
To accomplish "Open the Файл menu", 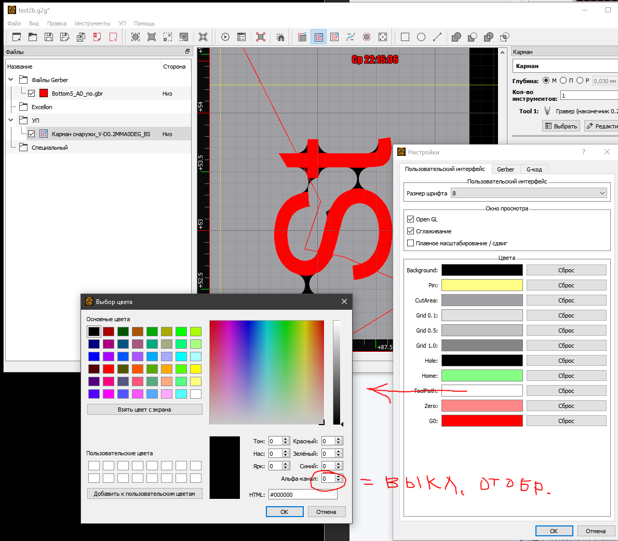I will 14,23.
